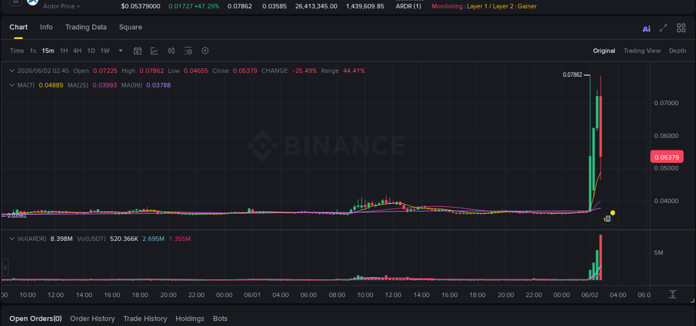
Task: Show the Open Orders(0) tab
Action: coord(36,319)
